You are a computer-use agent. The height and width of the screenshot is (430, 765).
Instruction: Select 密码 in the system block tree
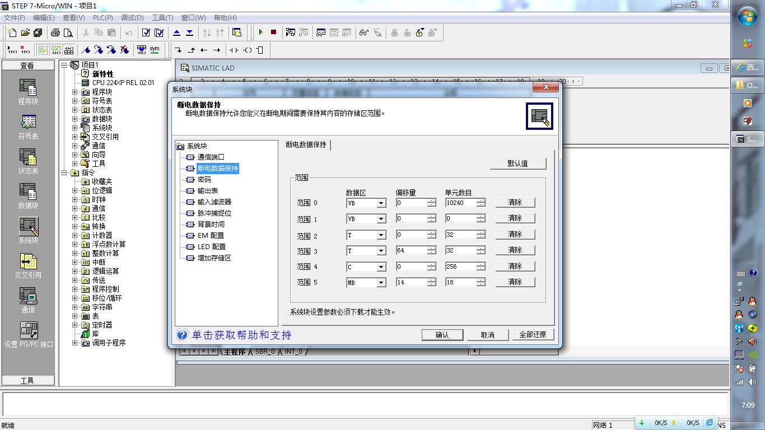[204, 180]
